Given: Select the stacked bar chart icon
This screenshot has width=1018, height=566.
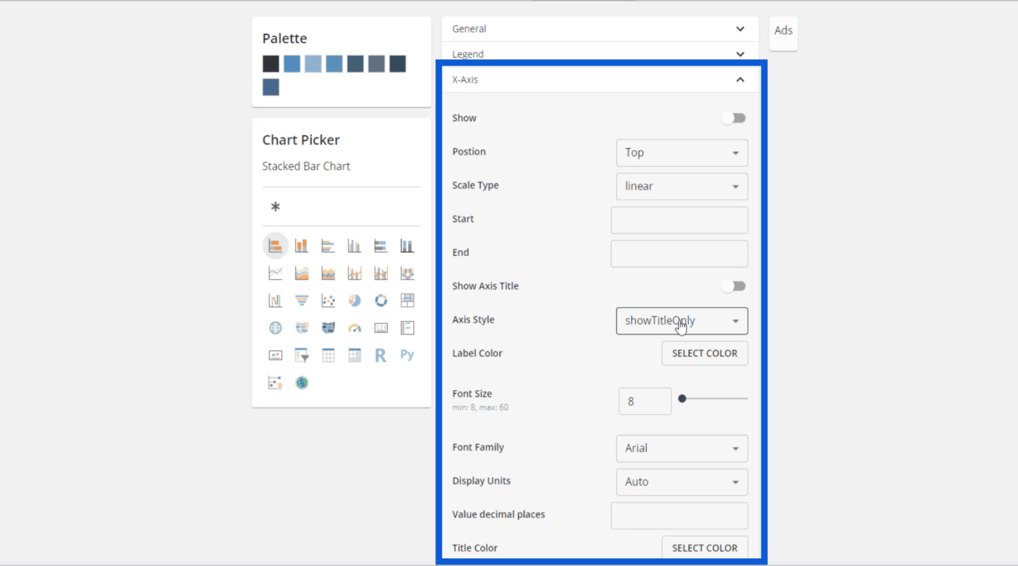Looking at the screenshot, I should (275, 246).
